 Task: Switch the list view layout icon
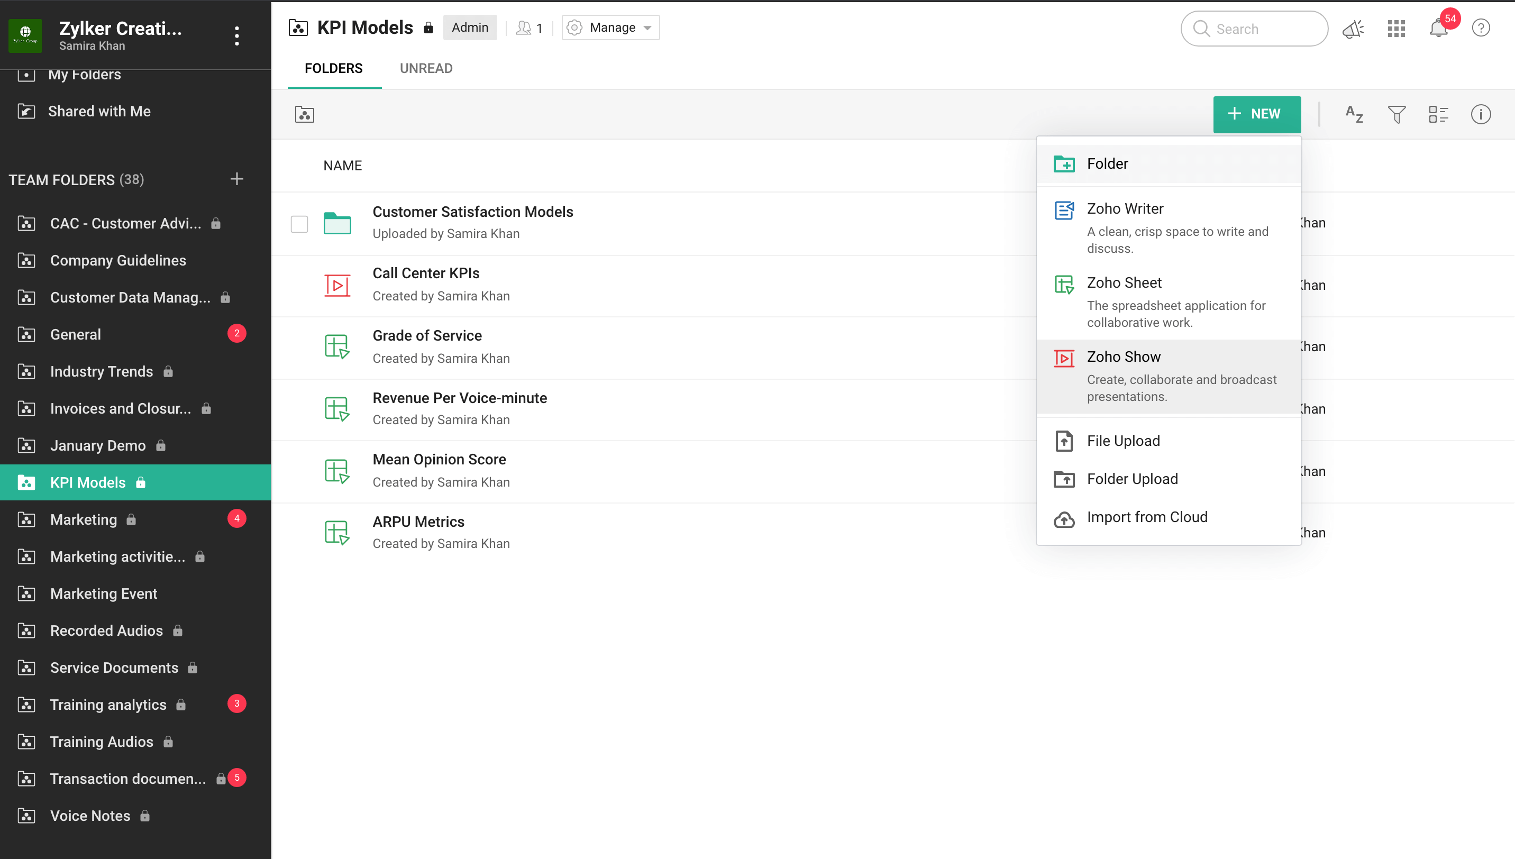tap(1438, 114)
